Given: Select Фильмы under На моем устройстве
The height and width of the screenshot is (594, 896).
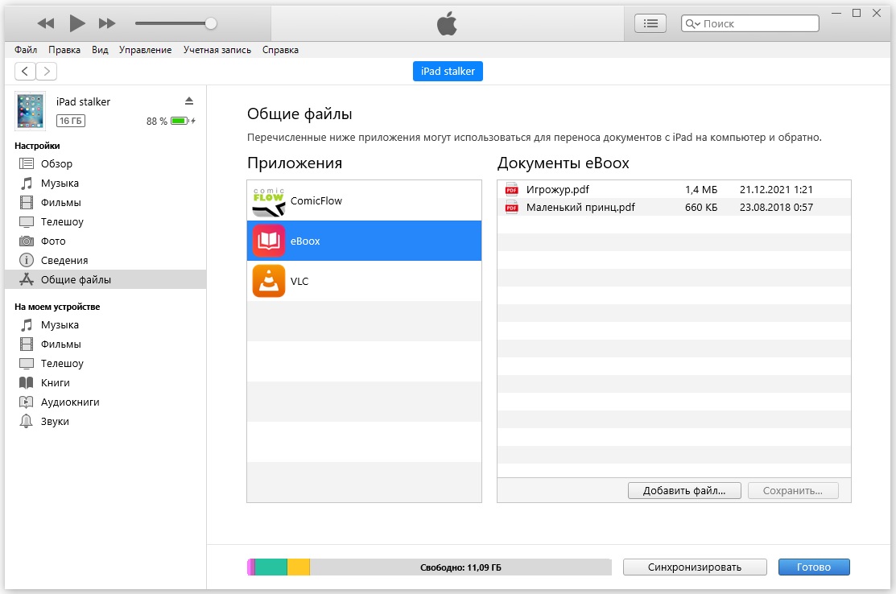Looking at the screenshot, I should pyautogui.click(x=105, y=344).
